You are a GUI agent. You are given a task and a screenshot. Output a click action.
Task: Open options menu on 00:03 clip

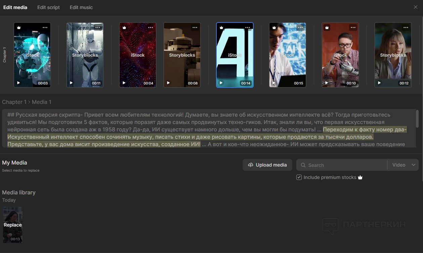45,27
